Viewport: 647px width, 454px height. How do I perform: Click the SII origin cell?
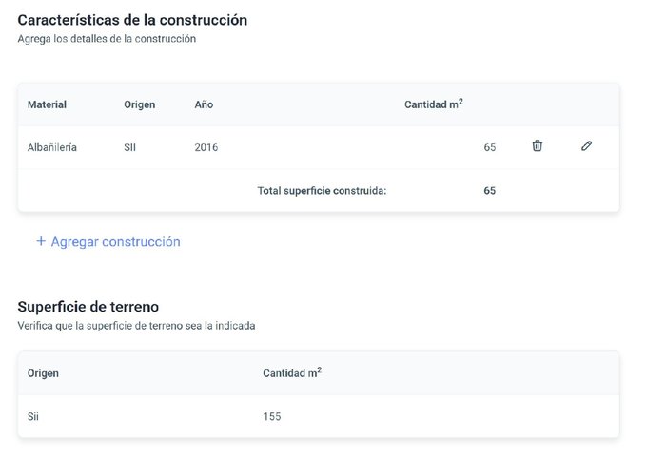point(130,147)
